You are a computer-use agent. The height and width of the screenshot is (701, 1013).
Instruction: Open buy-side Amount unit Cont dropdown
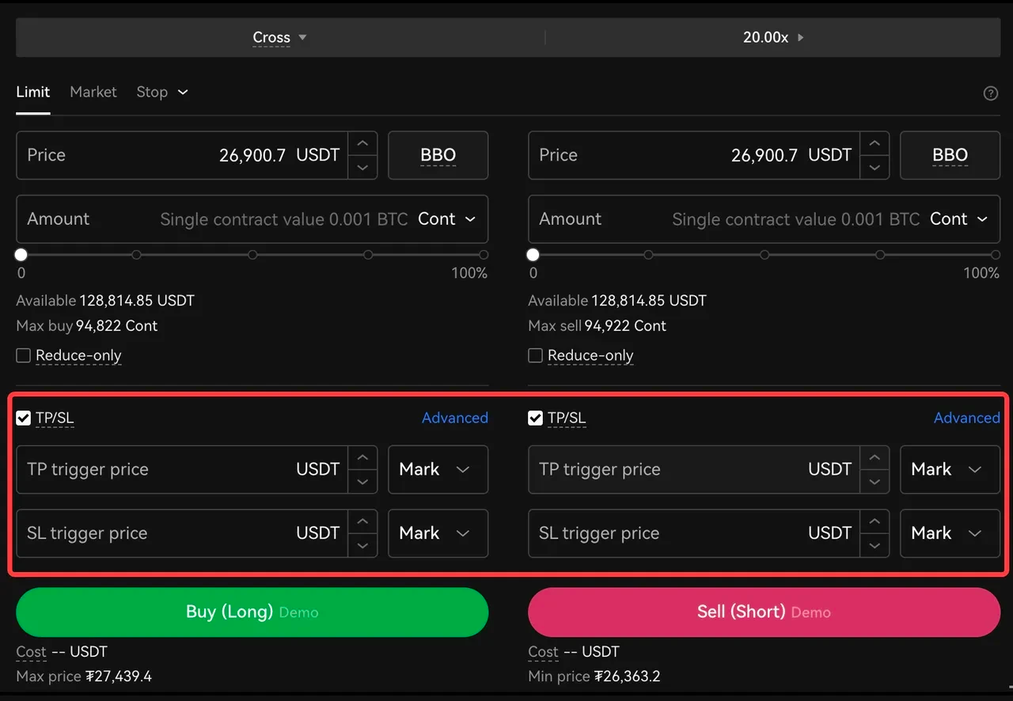[x=447, y=219]
